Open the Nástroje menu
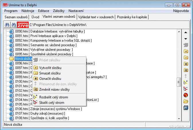The width and height of the screenshot is (193, 130). pos(28,11)
